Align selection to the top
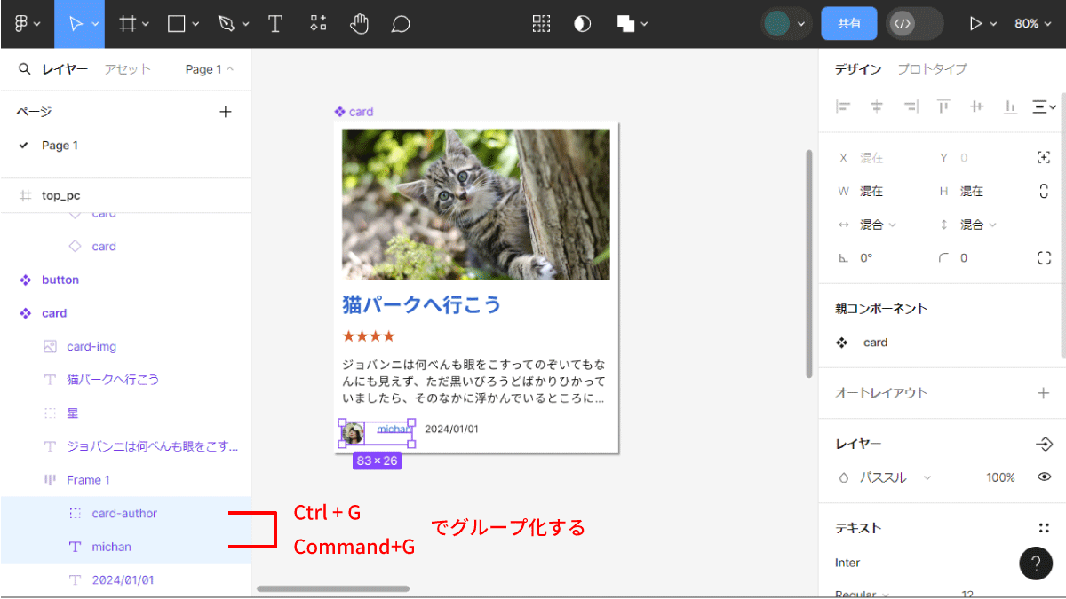 click(x=943, y=106)
